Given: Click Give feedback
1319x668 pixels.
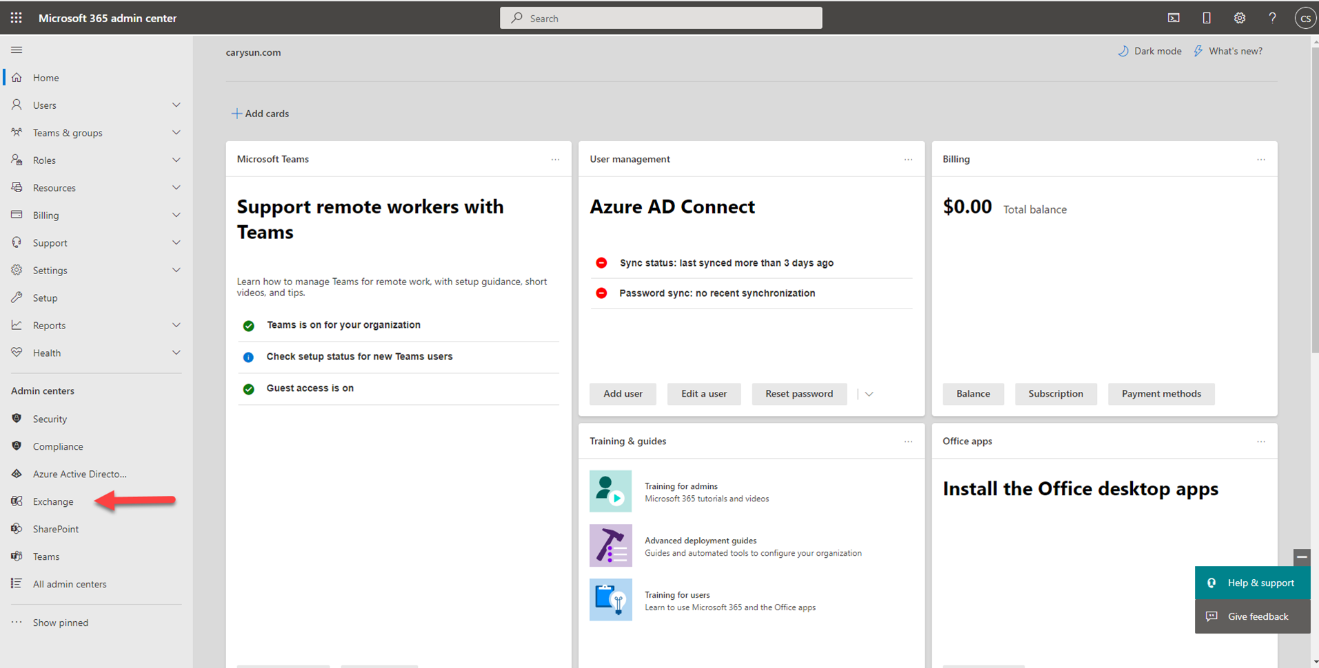Looking at the screenshot, I should pyautogui.click(x=1253, y=616).
